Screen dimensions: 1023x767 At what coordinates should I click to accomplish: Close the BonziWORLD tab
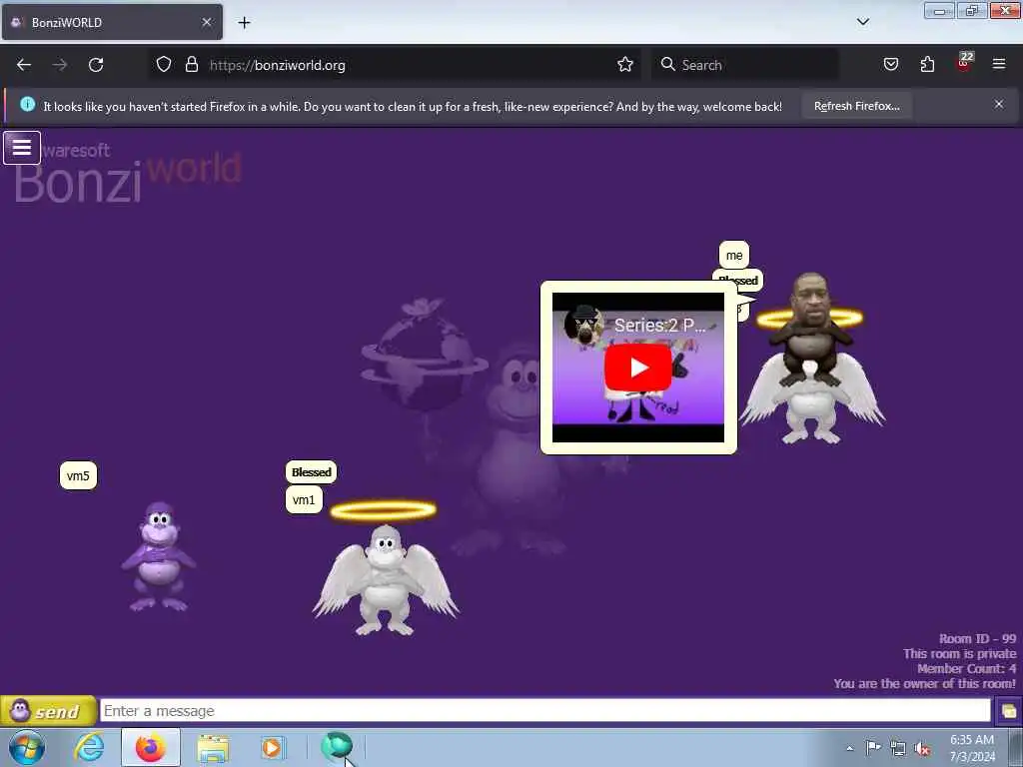coord(207,22)
